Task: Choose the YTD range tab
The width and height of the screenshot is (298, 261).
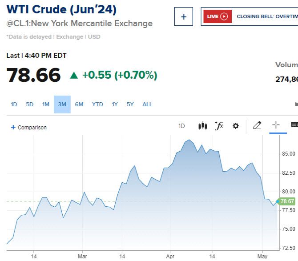Action: point(97,104)
